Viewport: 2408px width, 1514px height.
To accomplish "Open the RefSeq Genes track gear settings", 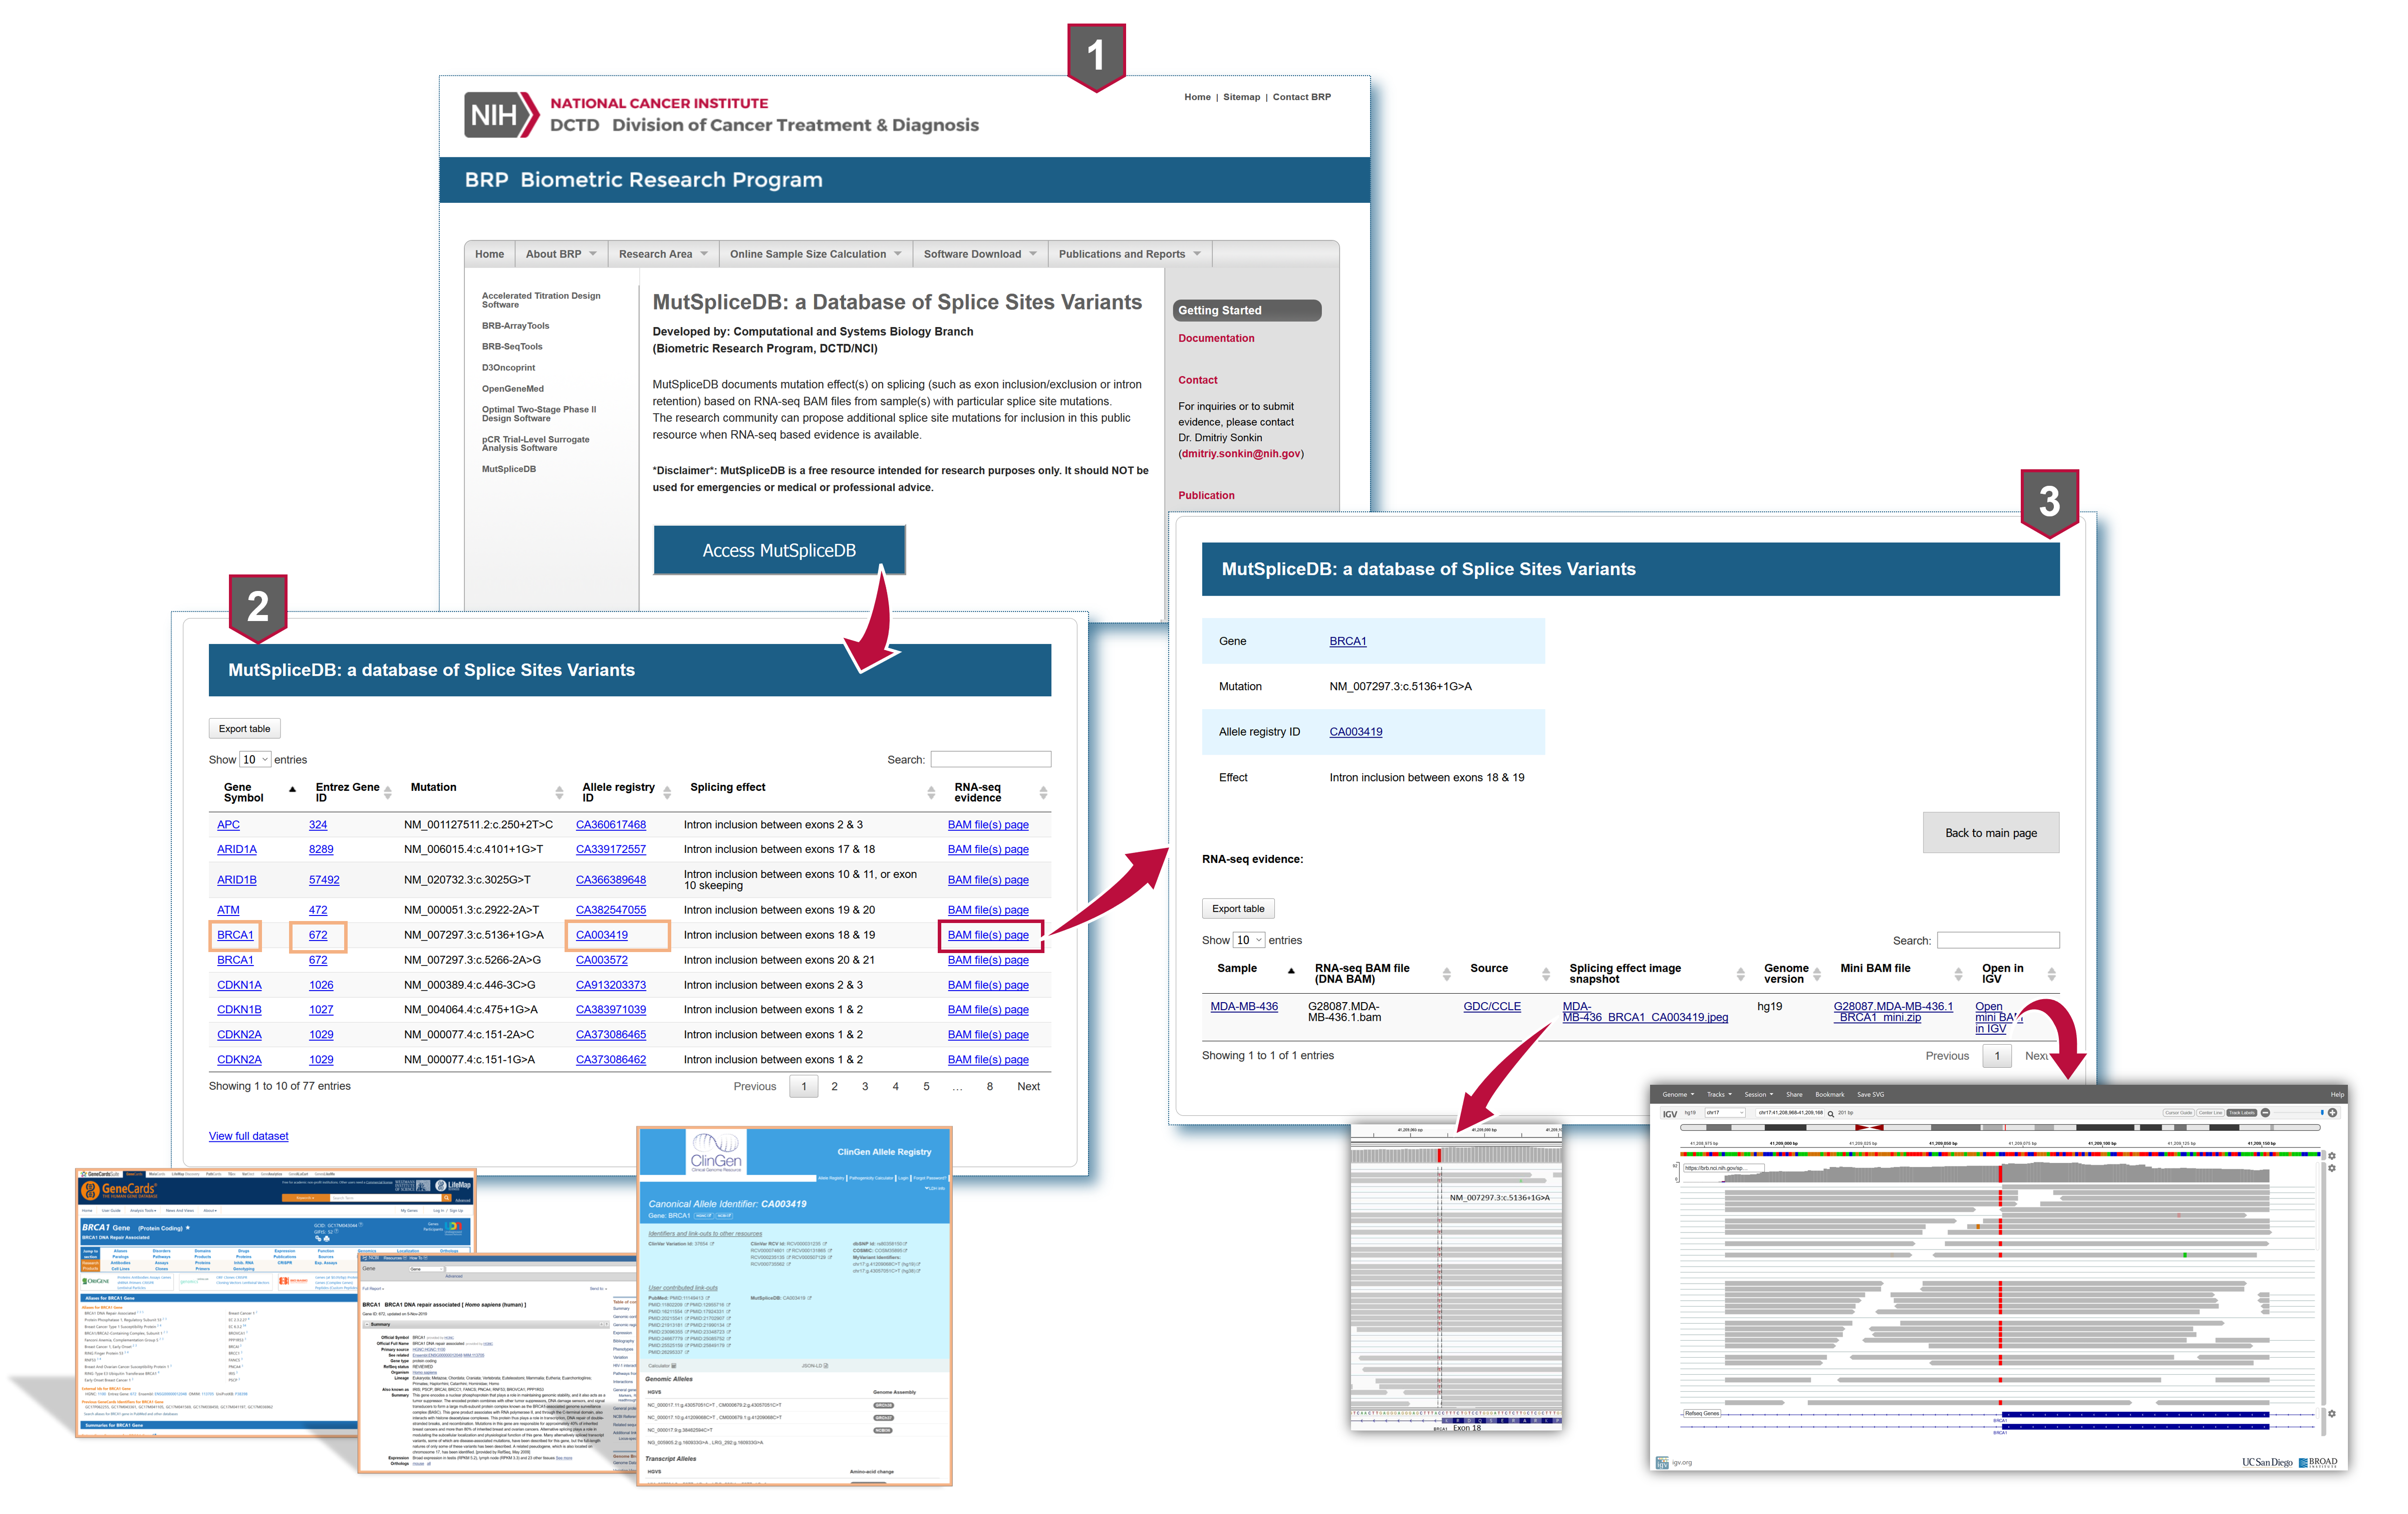I will pos(2332,1414).
